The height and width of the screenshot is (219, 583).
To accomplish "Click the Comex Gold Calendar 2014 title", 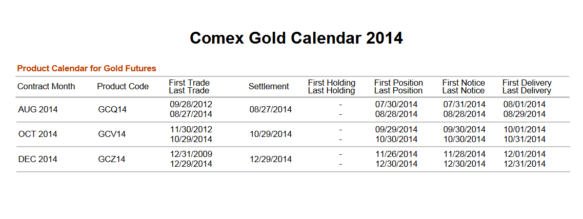I will (x=296, y=38).
